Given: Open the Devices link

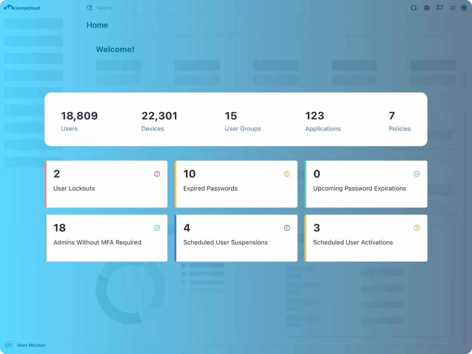Looking at the screenshot, I should (153, 128).
